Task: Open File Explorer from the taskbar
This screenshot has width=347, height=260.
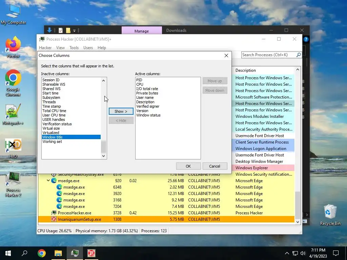Action: click(58, 253)
